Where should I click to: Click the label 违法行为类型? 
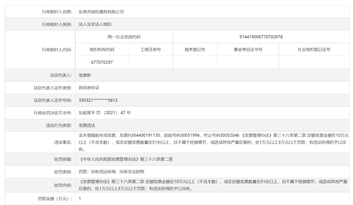click(x=59, y=126)
